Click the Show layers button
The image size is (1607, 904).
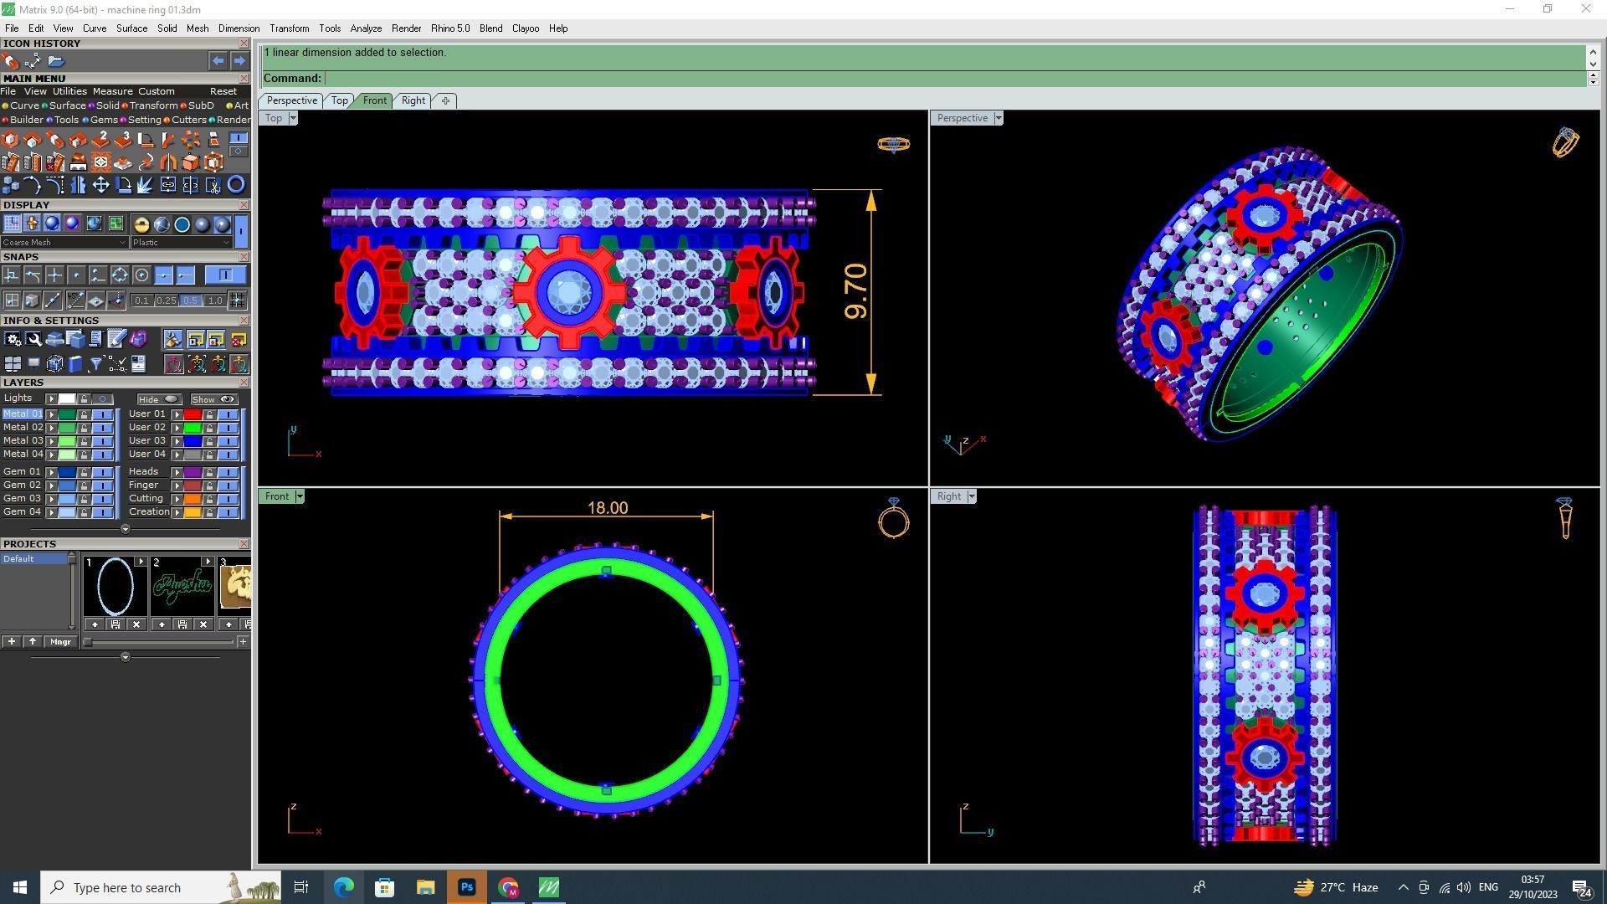pyautogui.click(x=213, y=399)
